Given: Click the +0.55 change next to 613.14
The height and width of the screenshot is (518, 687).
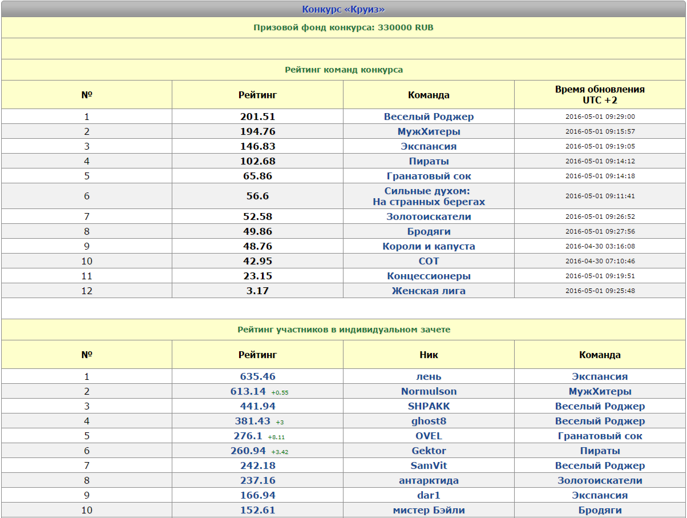Looking at the screenshot, I should tap(280, 392).
